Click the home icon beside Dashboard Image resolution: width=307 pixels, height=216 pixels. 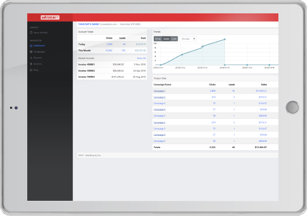[30, 46]
